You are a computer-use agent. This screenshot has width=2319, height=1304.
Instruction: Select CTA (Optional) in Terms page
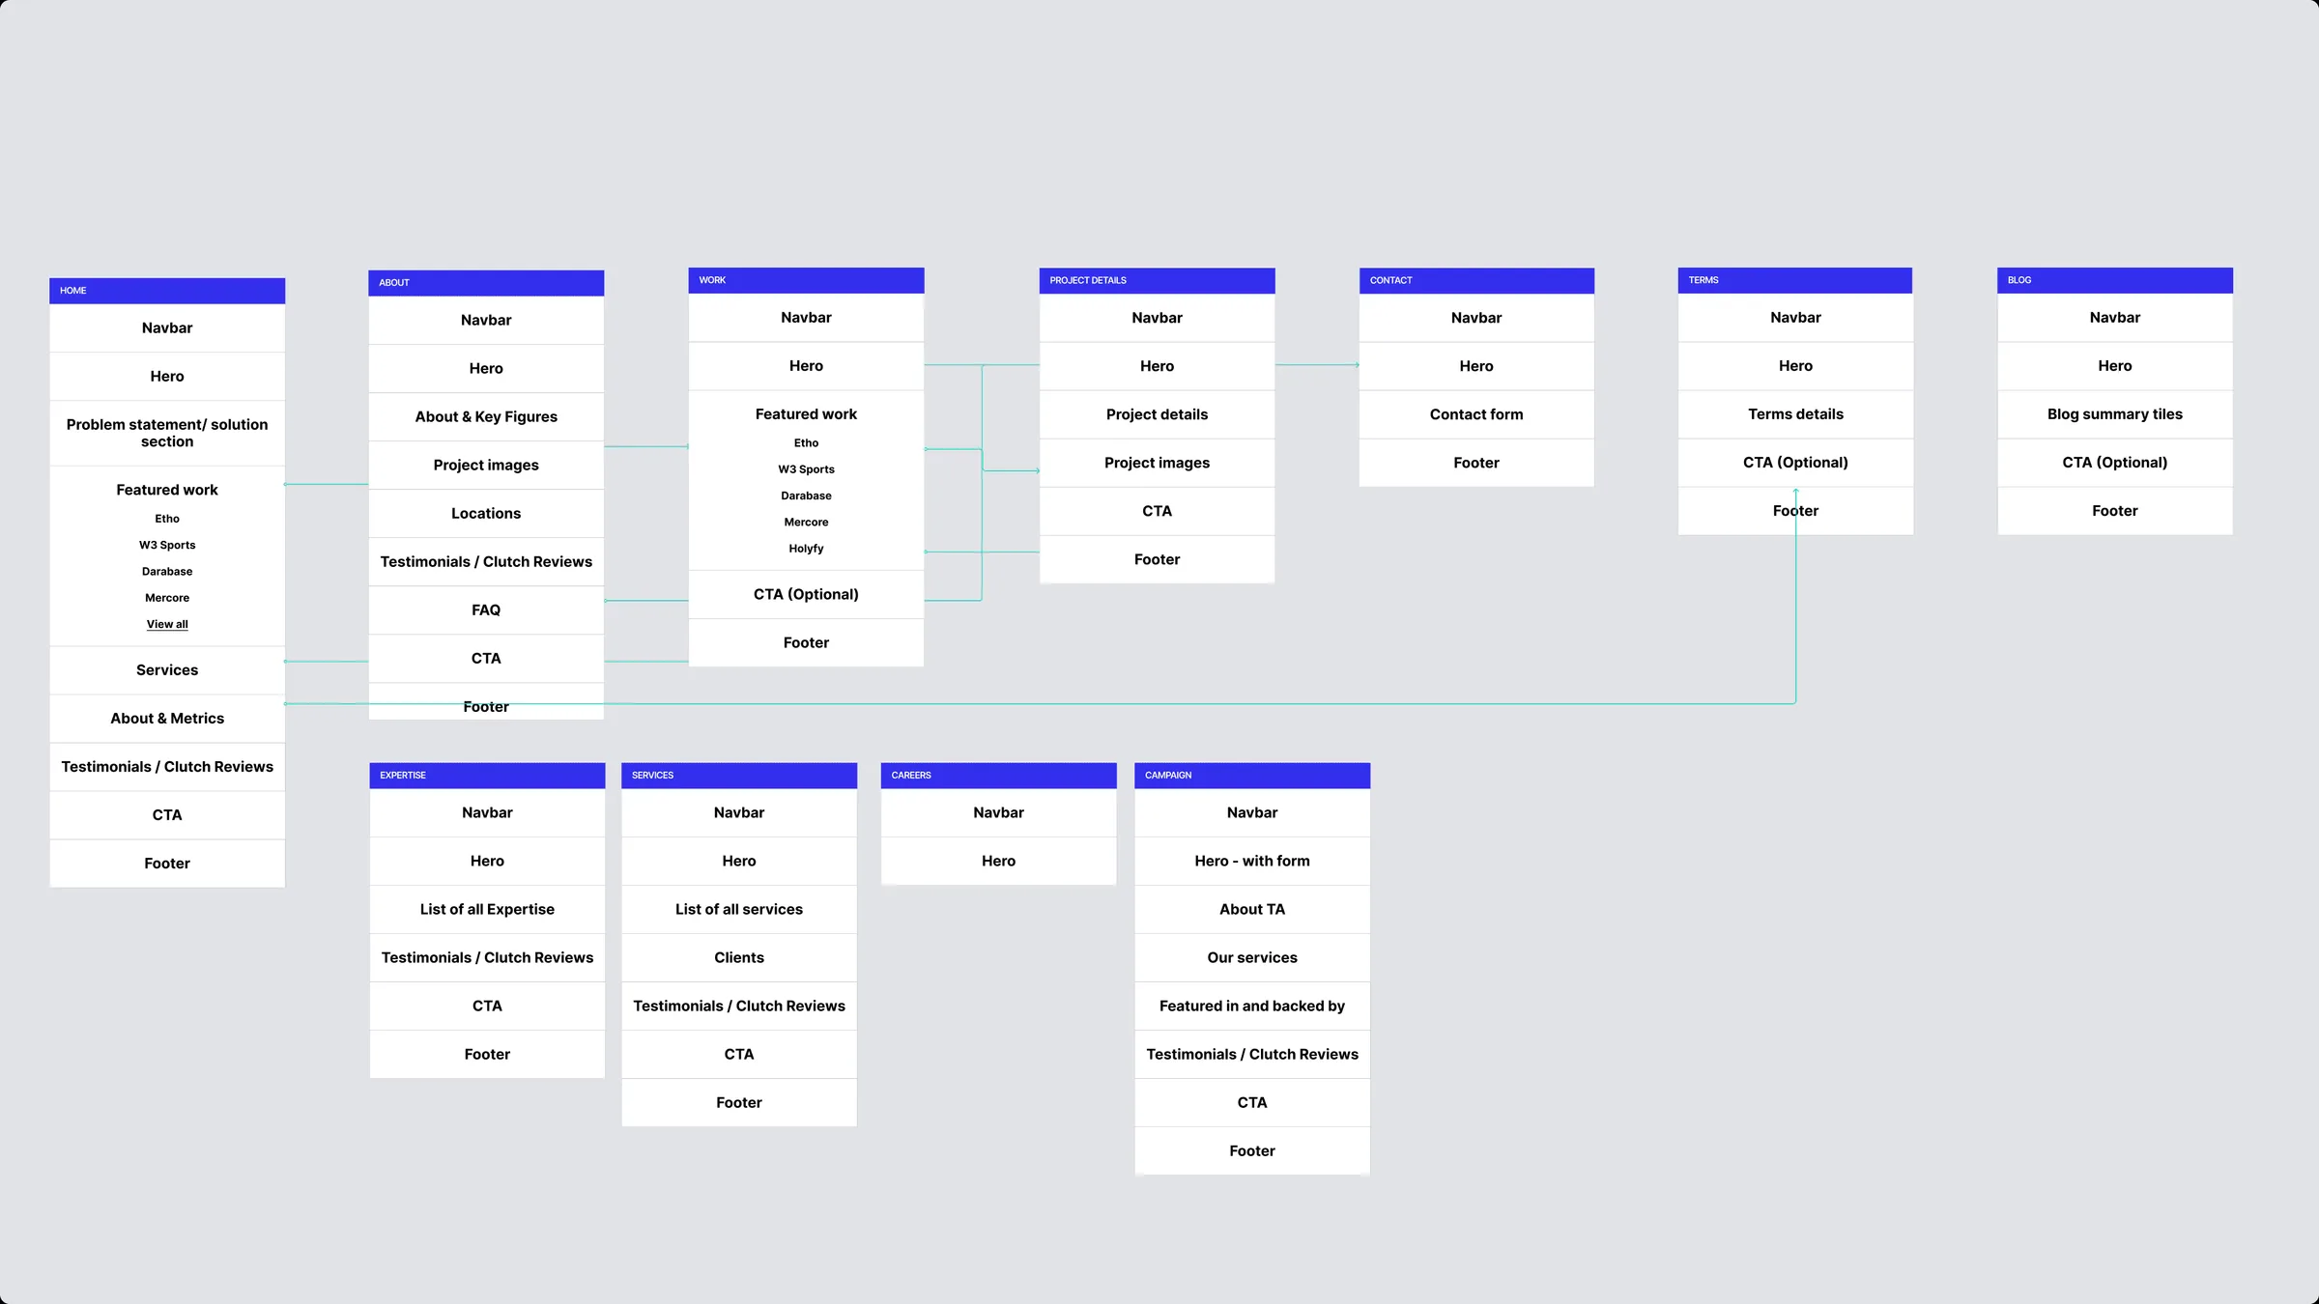tap(1795, 463)
